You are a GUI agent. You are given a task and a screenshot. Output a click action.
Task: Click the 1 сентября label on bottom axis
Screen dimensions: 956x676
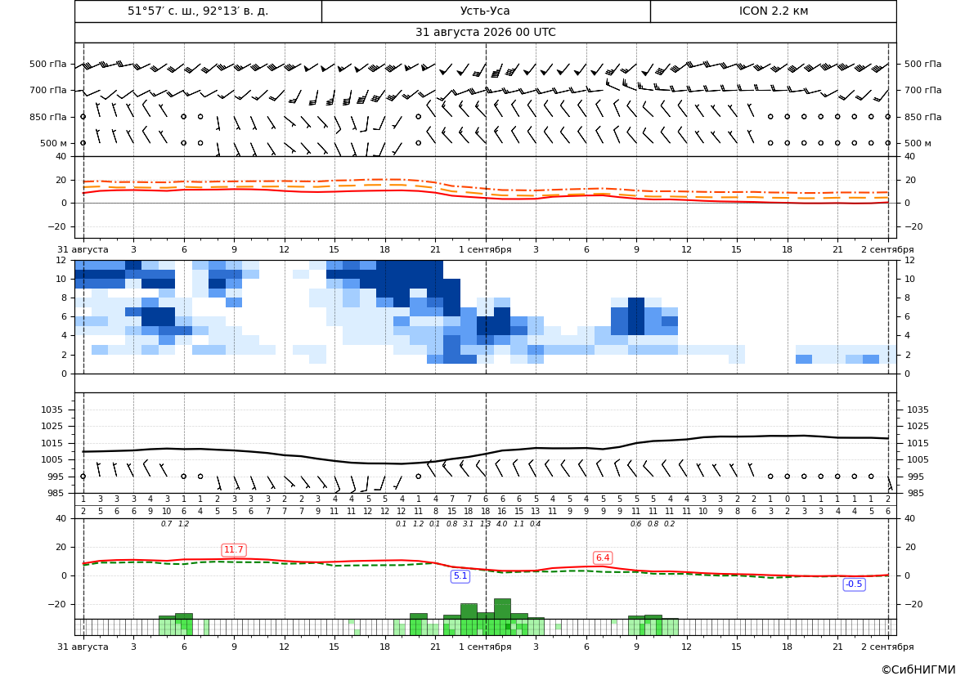point(485,647)
